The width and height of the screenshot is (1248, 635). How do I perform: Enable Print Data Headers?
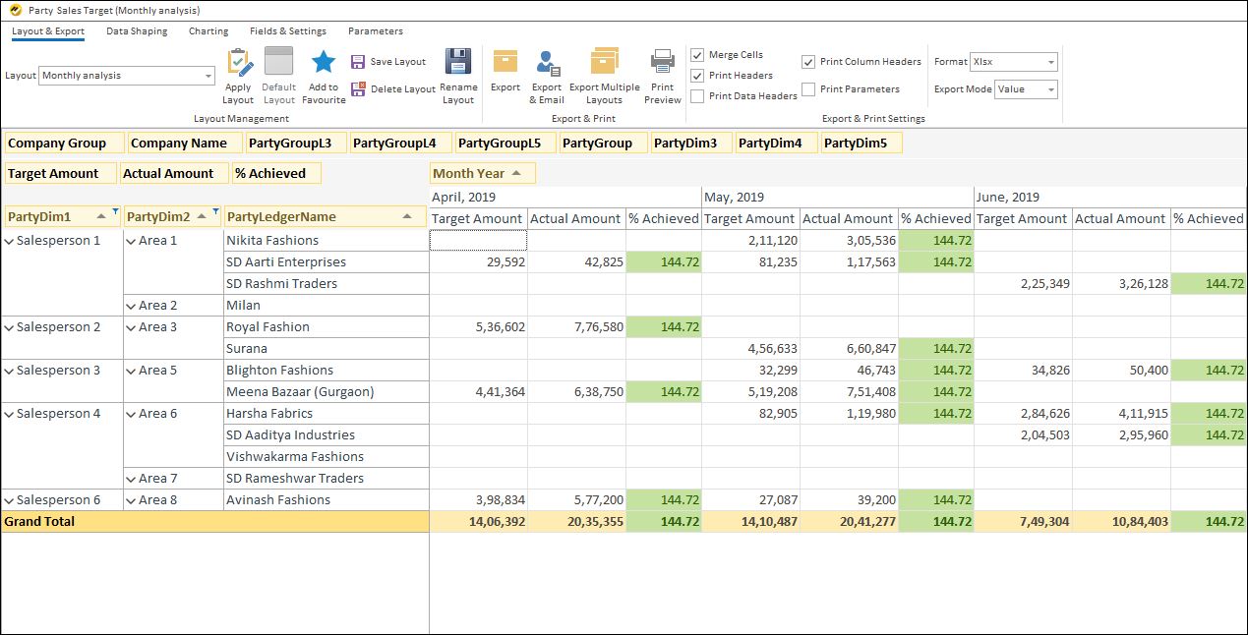point(698,94)
